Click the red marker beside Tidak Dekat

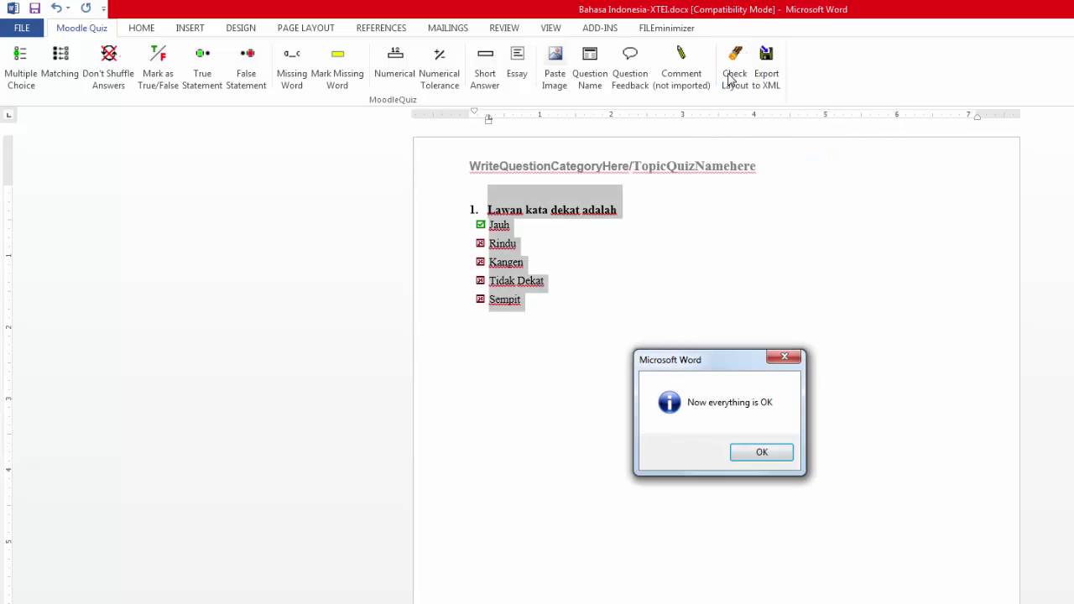click(481, 280)
